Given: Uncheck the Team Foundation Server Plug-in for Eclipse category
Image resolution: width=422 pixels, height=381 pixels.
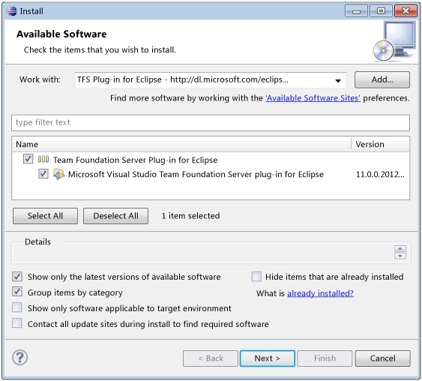Looking at the screenshot, I should tap(28, 159).
